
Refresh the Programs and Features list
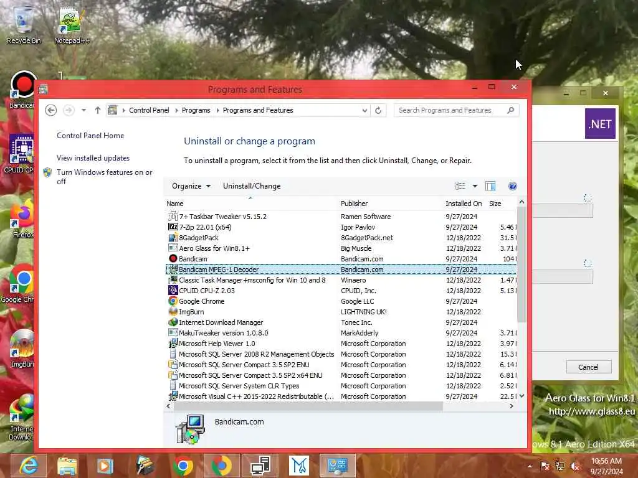click(378, 110)
